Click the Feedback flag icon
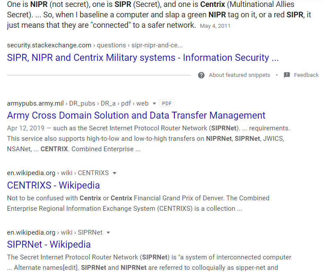This screenshot has width=323, height=272. click(x=287, y=75)
